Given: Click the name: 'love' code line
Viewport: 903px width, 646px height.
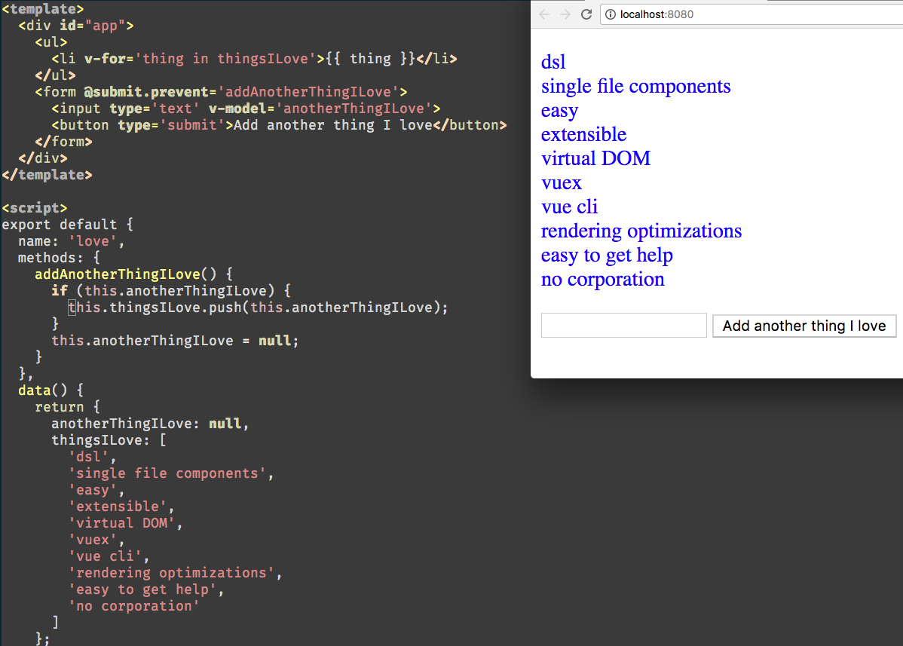Looking at the screenshot, I should [72, 241].
